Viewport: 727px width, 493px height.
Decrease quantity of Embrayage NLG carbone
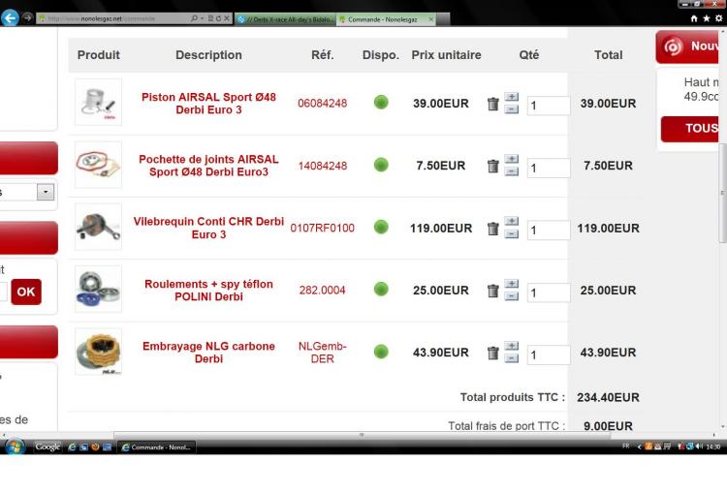point(512,358)
